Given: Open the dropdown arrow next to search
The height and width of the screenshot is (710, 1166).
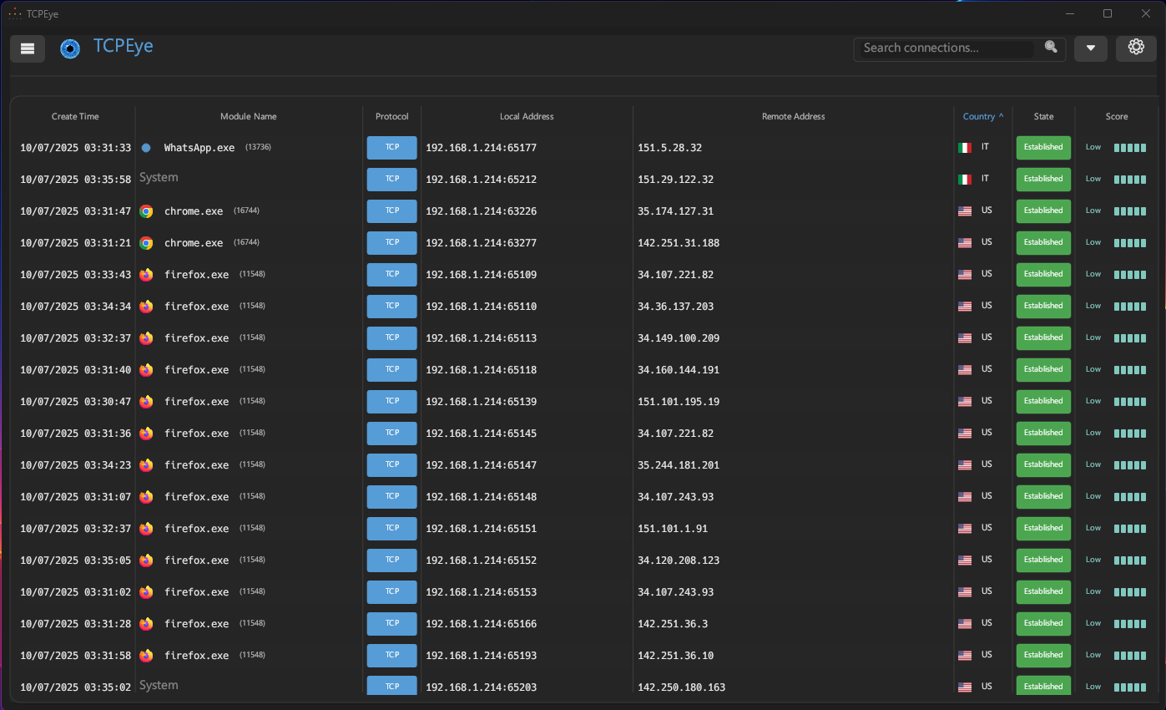Looking at the screenshot, I should click(1091, 48).
